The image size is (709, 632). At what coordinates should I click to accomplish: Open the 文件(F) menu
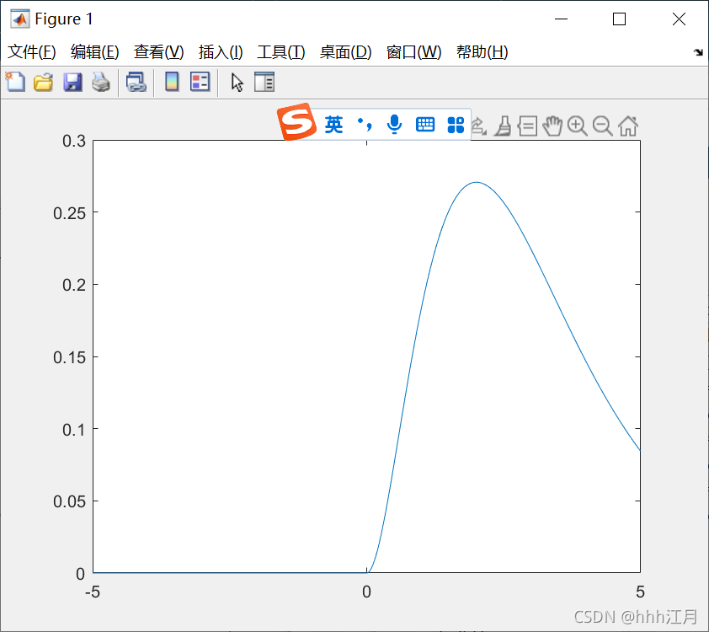32,52
